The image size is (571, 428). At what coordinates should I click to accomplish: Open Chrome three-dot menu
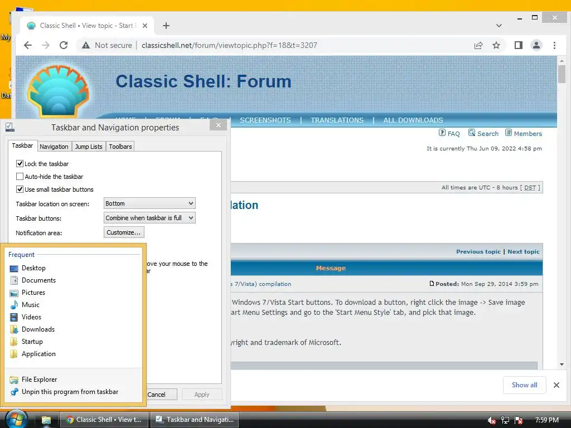(554, 45)
